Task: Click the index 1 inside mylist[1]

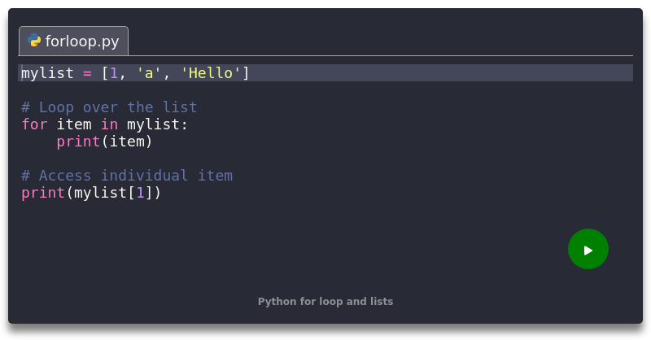Action: (x=140, y=193)
